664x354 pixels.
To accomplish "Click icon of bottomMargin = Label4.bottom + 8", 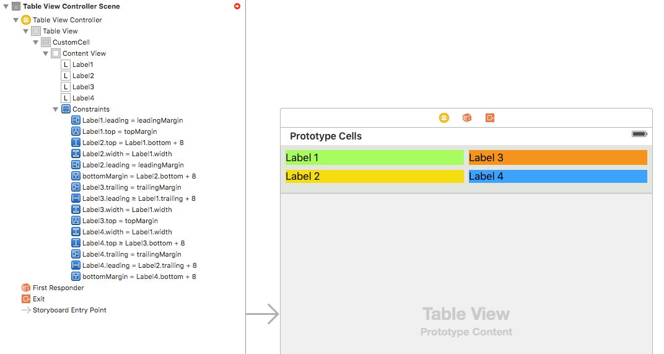I will coord(76,277).
